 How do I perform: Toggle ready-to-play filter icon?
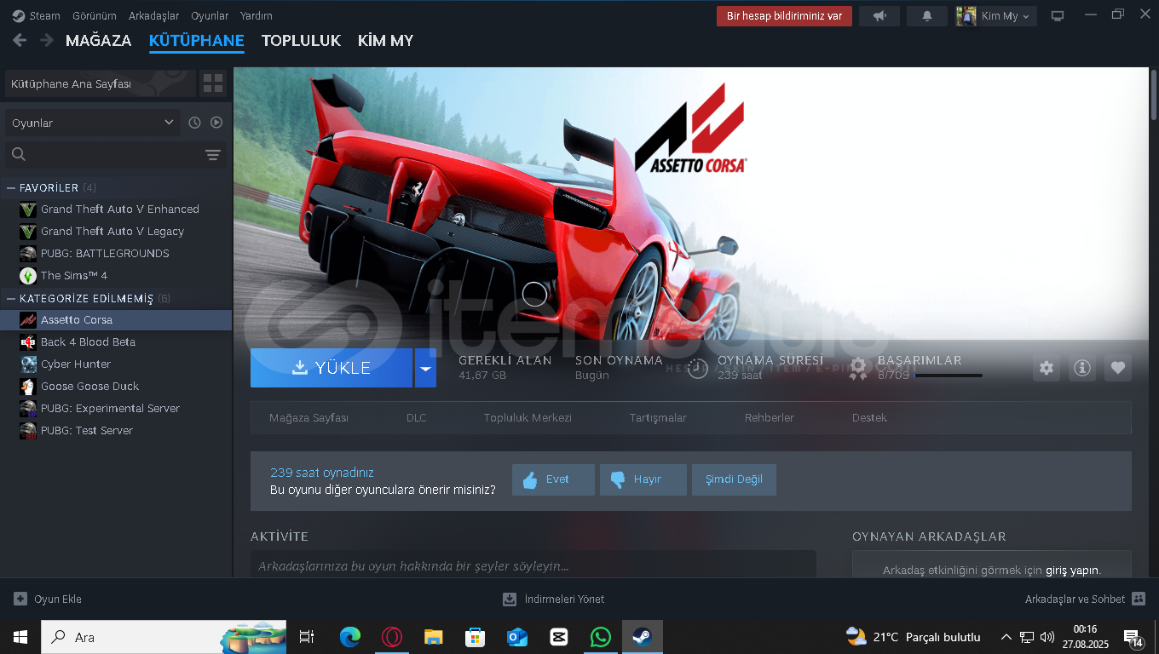[x=216, y=123]
